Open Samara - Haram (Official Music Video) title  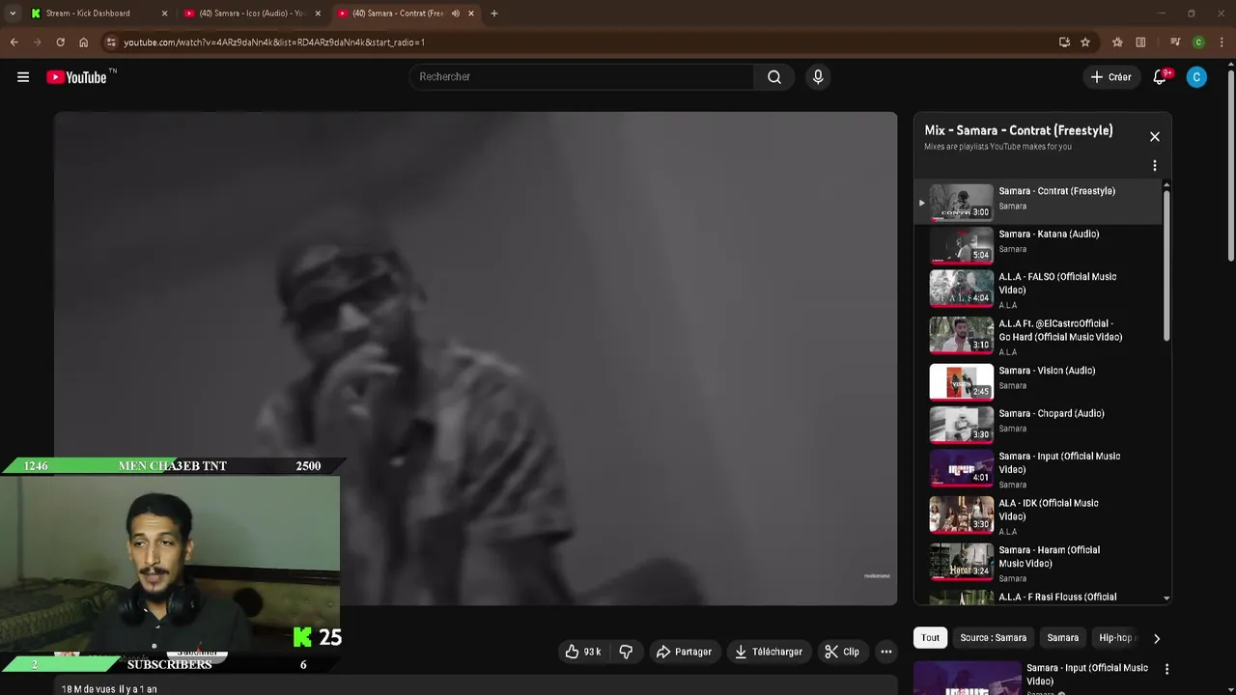1049,556
